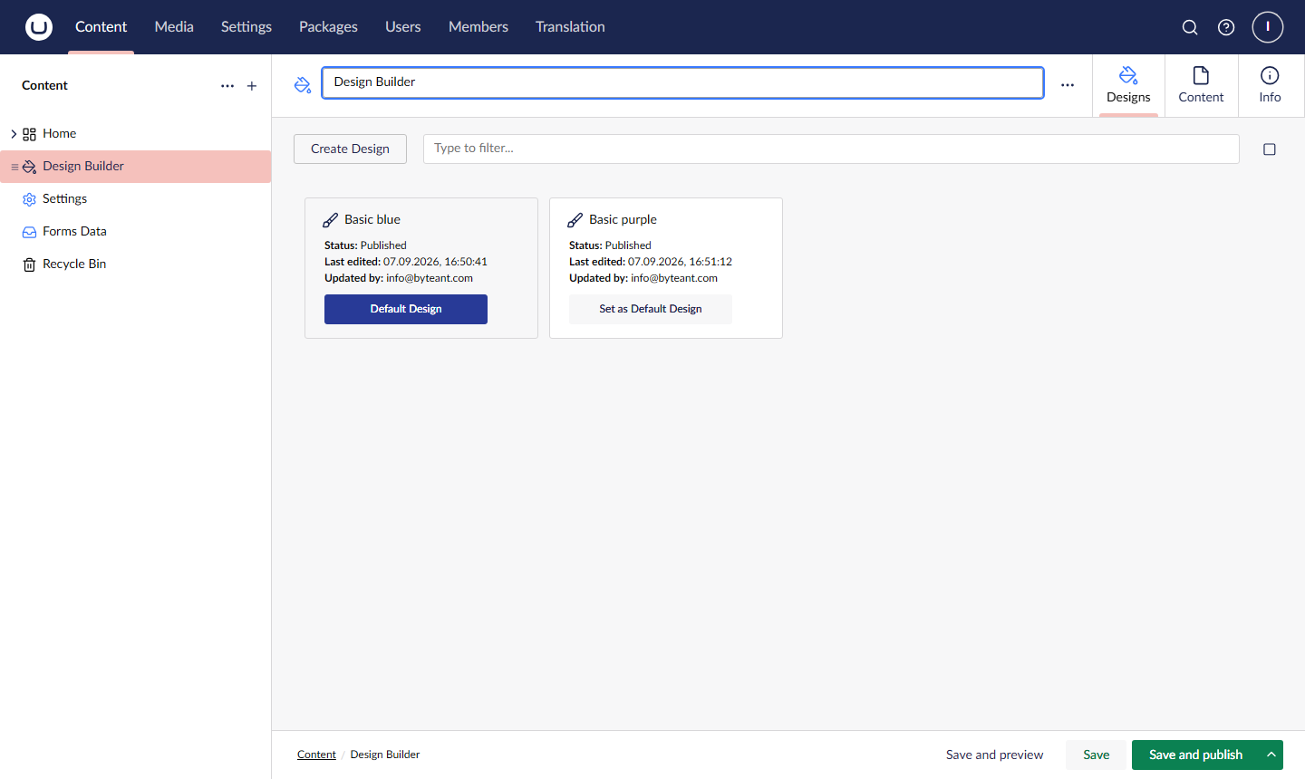Open the Info tab
Image resolution: width=1305 pixels, height=779 pixels.
(x=1270, y=85)
